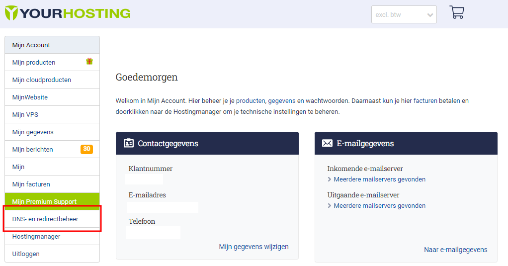Click the producten link in welcome text
This screenshot has width=508, height=266.
click(251, 101)
